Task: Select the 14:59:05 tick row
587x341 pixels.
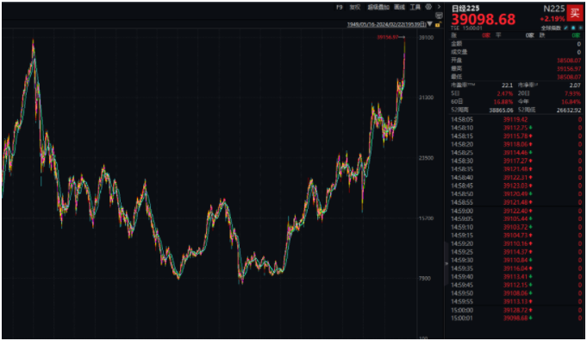Action: [x=515, y=218]
